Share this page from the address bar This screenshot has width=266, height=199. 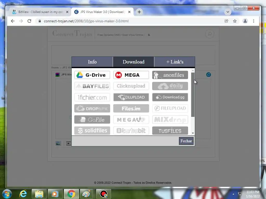tap(226, 21)
